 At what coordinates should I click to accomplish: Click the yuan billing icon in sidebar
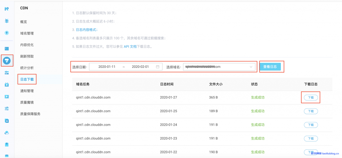tap(7, 21)
